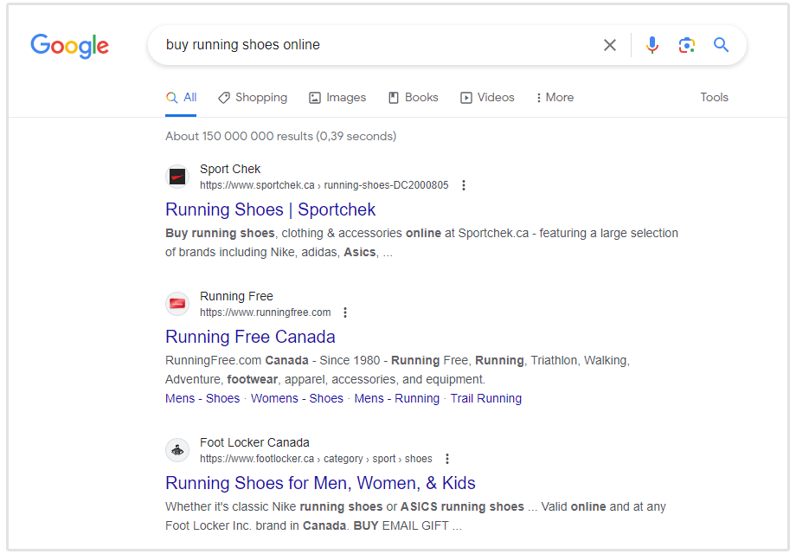Open the Videos results tab

click(487, 98)
